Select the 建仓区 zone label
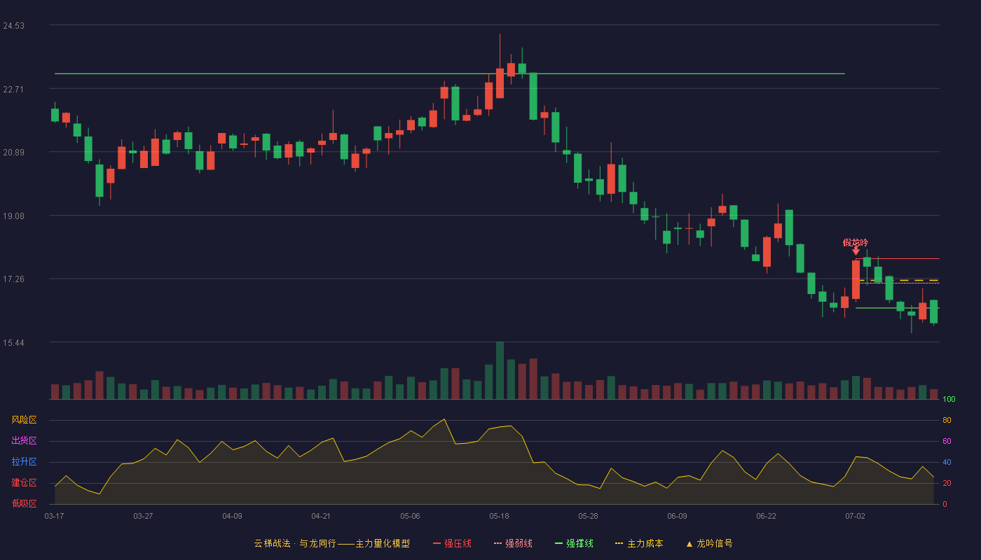The height and width of the screenshot is (560, 981). click(24, 483)
